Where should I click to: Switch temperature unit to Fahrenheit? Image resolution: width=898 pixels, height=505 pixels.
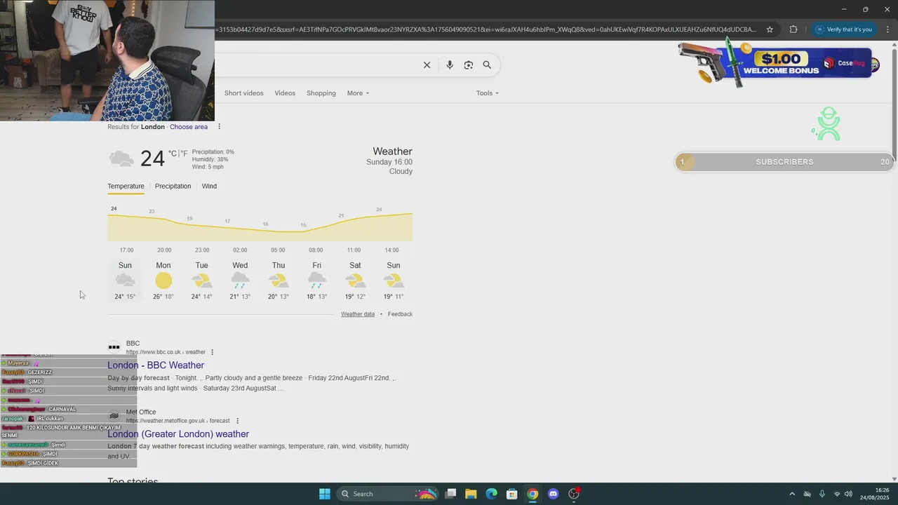[x=185, y=154]
